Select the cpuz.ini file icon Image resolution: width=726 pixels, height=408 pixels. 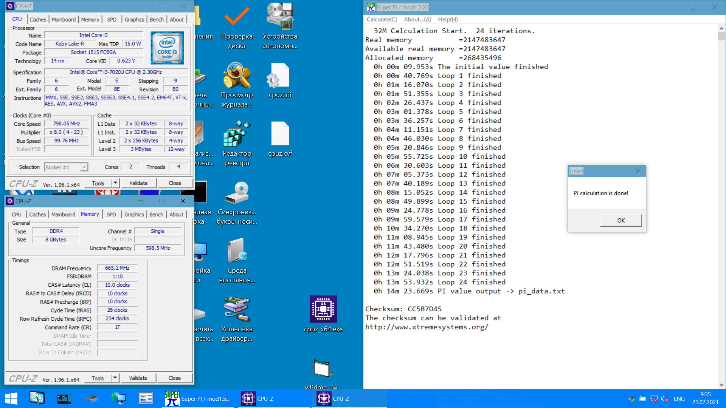point(280,80)
